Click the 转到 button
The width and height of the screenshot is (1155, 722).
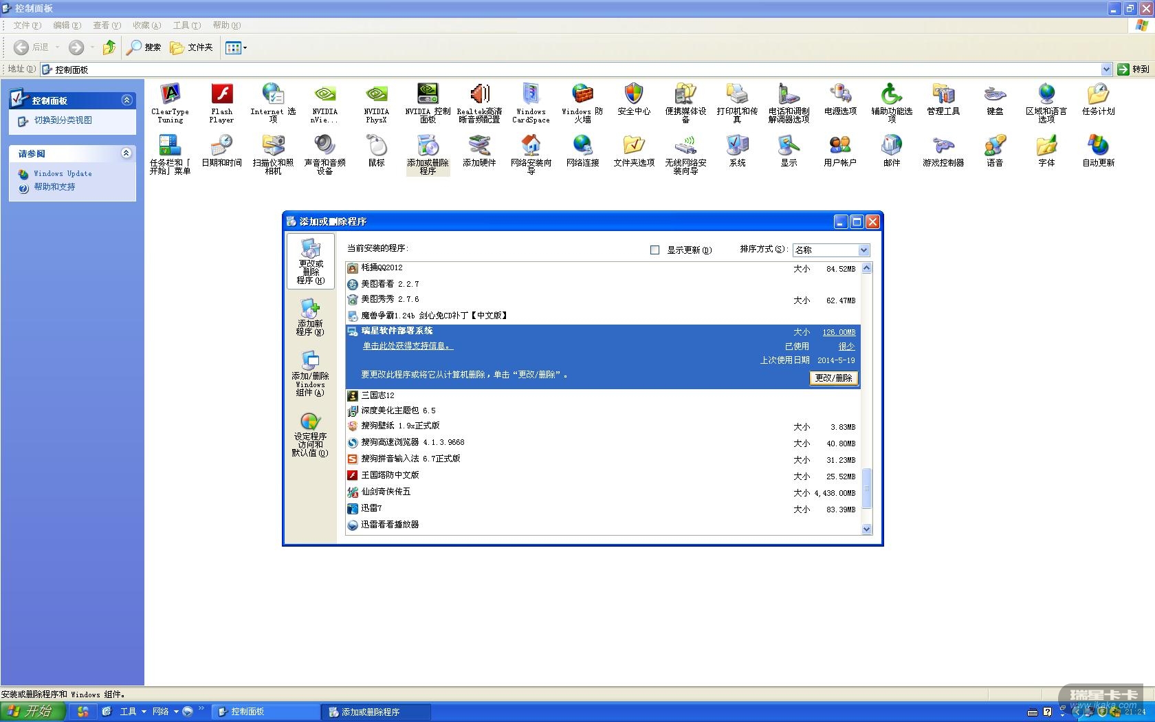(x=1134, y=69)
